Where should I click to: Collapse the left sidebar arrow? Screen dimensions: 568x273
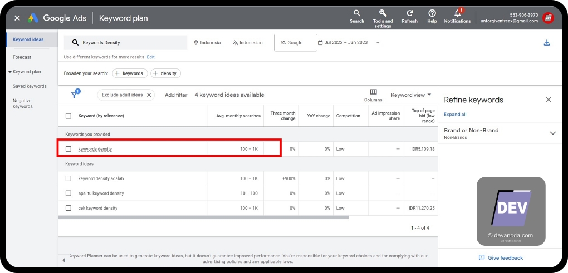63,260
